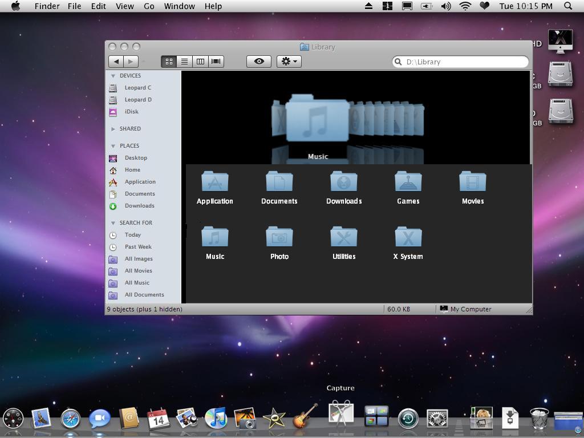Open the gear action dropdown
The image size is (584, 438).
coord(289,62)
